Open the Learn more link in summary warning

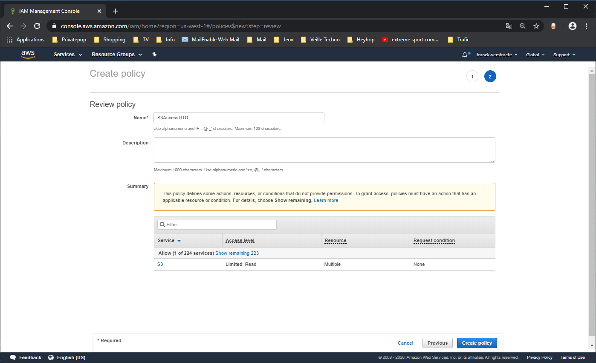pyautogui.click(x=326, y=200)
